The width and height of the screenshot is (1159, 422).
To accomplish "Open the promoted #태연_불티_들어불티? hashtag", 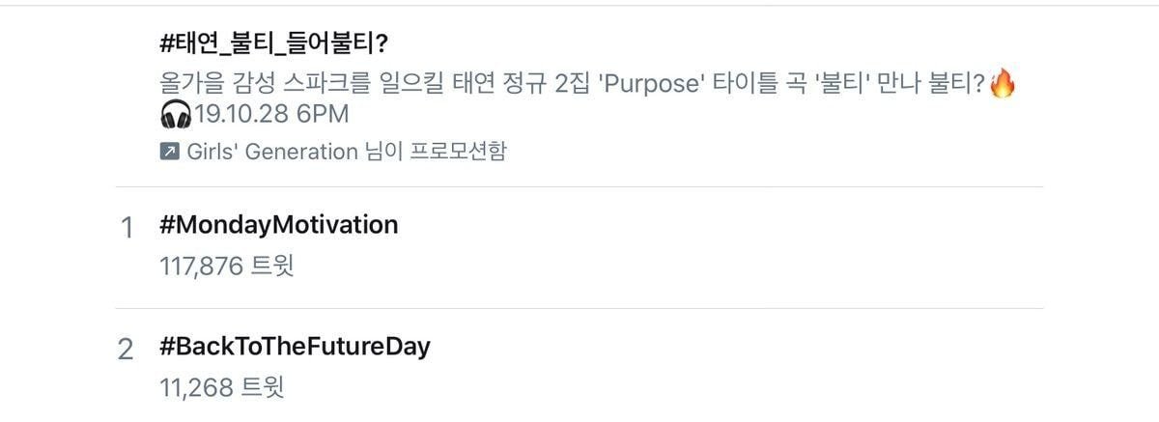I will point(275,43).
